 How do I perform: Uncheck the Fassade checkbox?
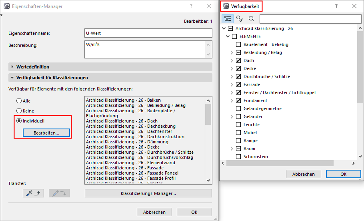click(x=238, y=84)
